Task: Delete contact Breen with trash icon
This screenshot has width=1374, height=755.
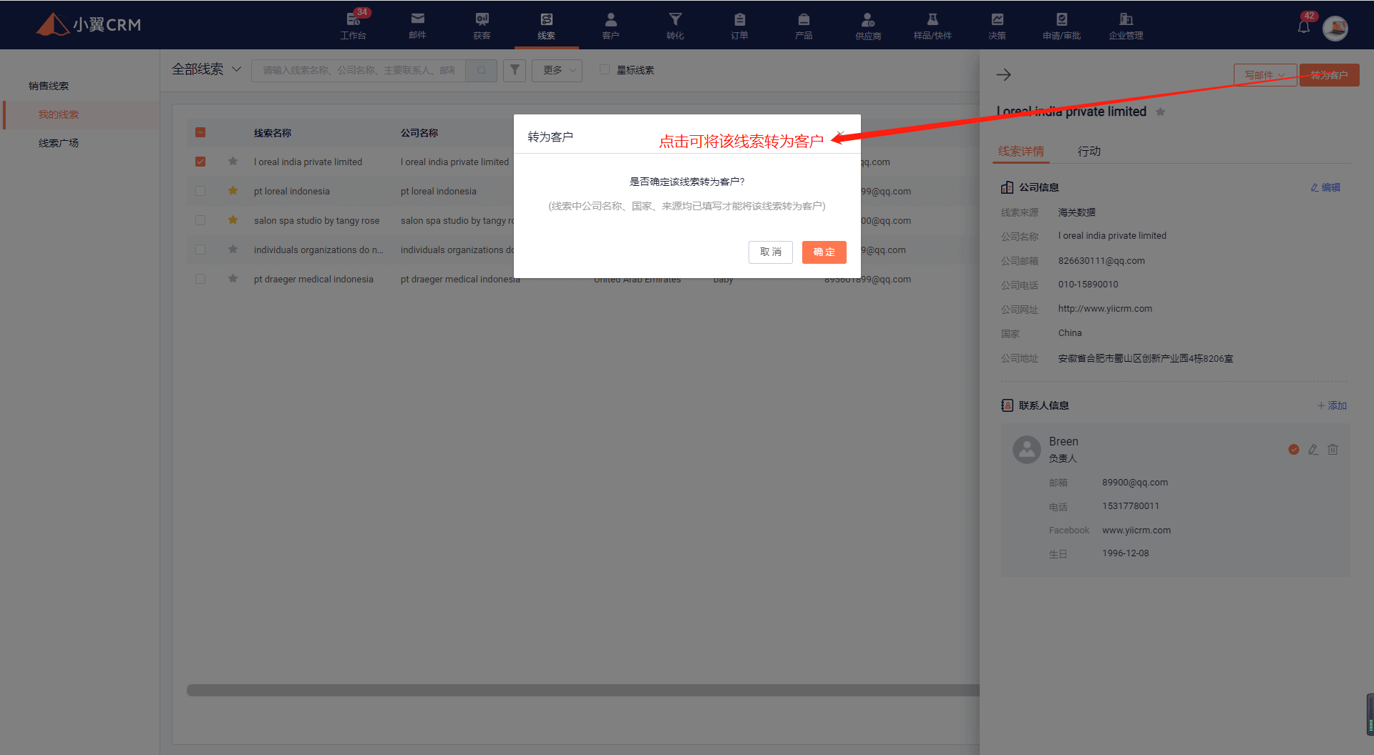Action: tap(1332, 450)
